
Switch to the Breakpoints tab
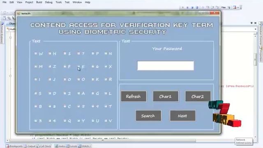(x=14, y=146)
